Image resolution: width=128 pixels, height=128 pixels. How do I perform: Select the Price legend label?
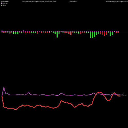[x=4, y=6]
